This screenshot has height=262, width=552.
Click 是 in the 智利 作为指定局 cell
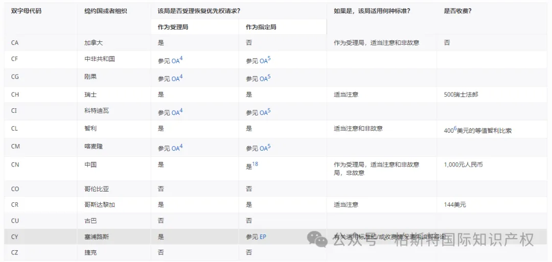click(249, 129)
